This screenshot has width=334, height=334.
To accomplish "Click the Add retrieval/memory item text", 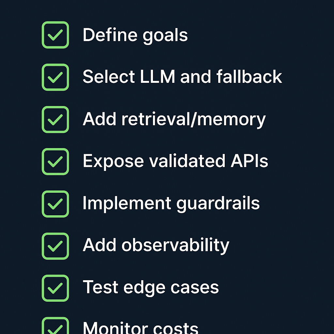I will tap(174, 119).
